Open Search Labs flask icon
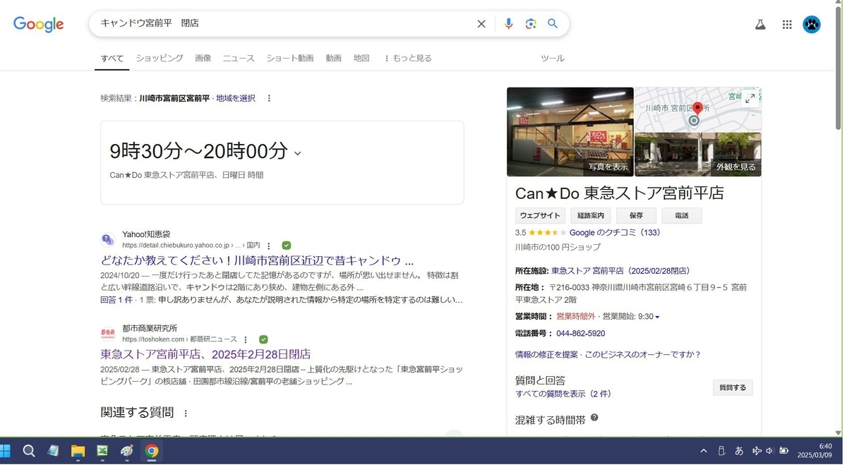 click(x=760, y=25)
